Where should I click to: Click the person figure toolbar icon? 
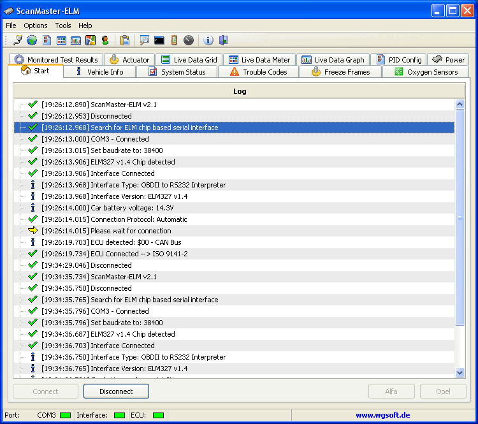(x=105, y=40)
